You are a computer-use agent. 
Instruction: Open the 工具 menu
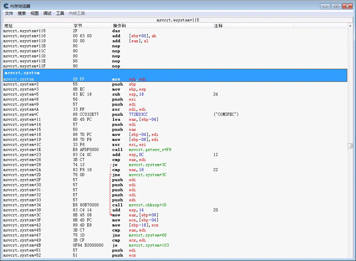point(60,13)
